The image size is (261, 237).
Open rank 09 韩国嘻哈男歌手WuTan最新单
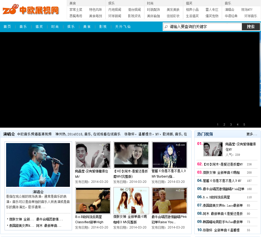point(223,222)
